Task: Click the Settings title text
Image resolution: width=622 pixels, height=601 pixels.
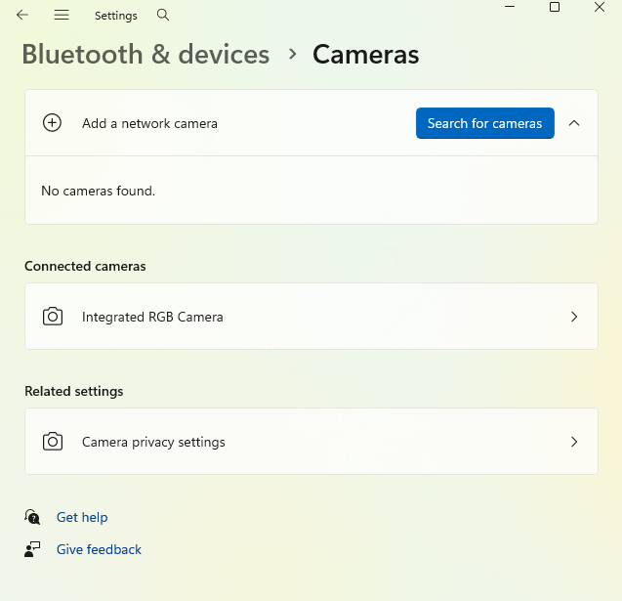Action: (116, 16)
